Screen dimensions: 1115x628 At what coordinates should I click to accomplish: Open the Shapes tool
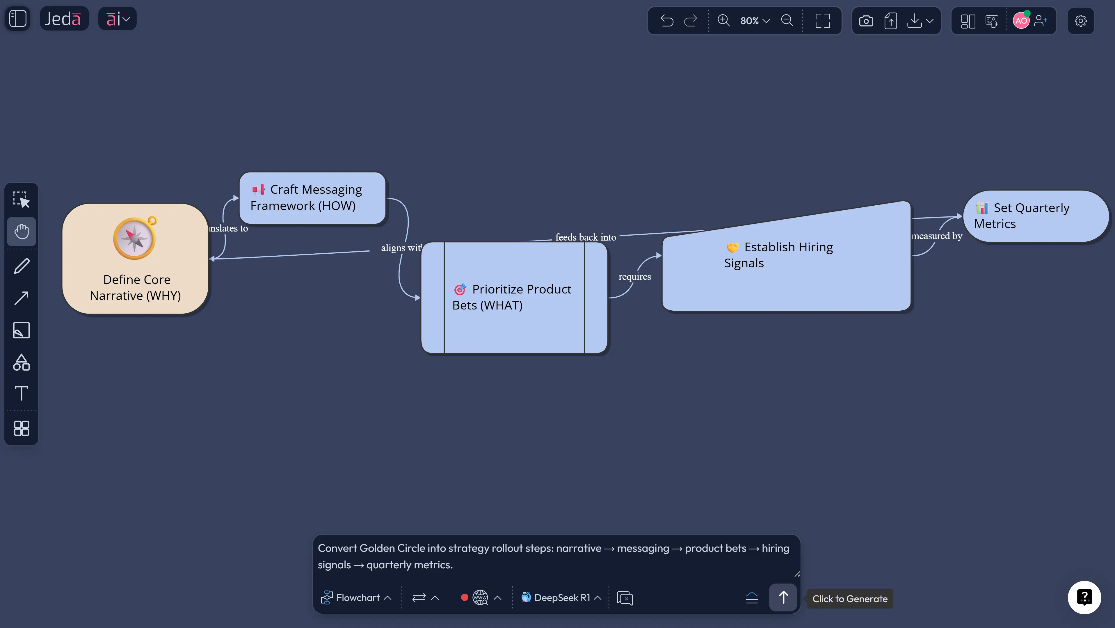pos(21,362)
